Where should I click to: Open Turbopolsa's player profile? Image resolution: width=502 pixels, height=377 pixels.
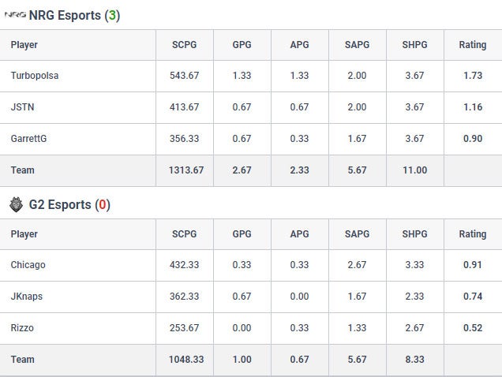click(35, 76)
